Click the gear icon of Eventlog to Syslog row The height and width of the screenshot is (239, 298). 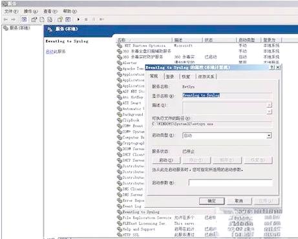[x=120, y=212]
